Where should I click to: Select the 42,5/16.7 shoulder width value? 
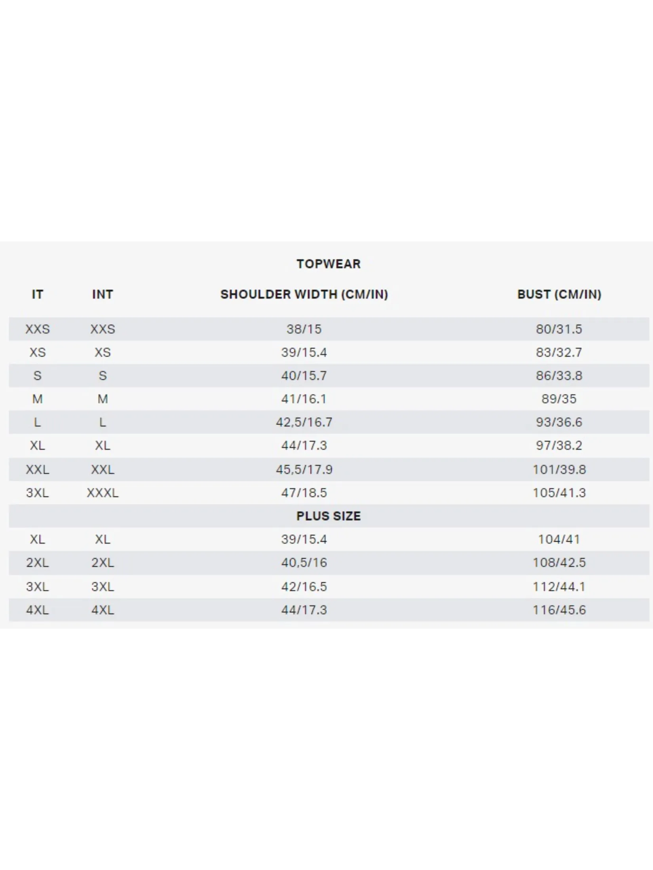point(304,423)
